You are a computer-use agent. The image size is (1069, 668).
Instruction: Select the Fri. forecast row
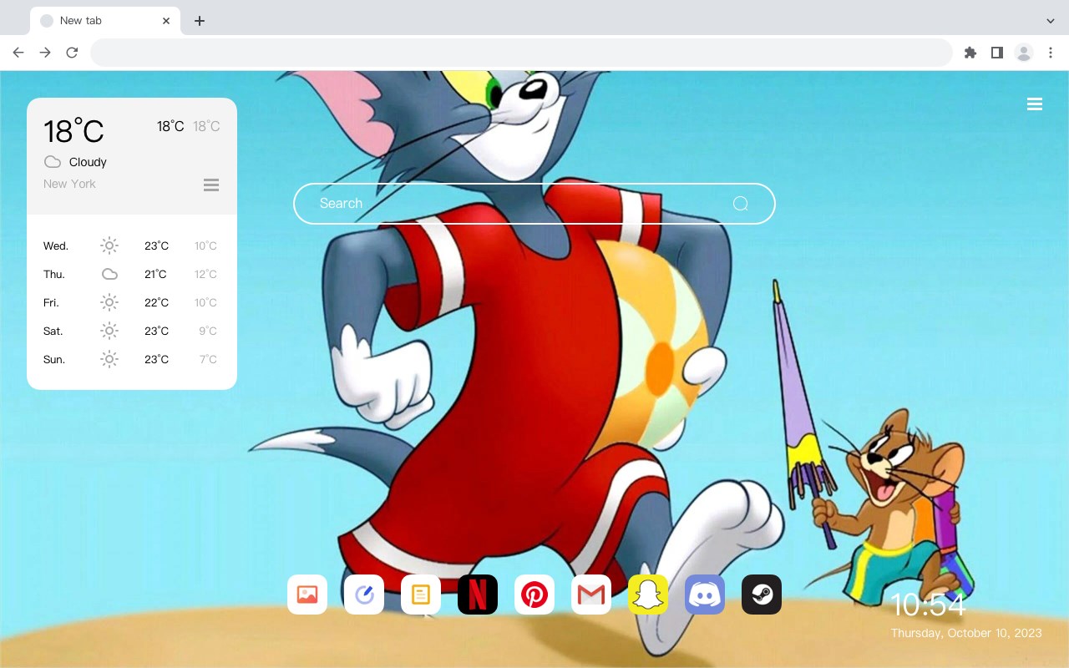click(x=132, y=302)
